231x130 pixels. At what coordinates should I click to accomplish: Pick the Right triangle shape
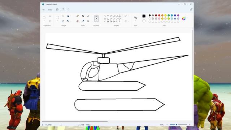click(108, 18)
